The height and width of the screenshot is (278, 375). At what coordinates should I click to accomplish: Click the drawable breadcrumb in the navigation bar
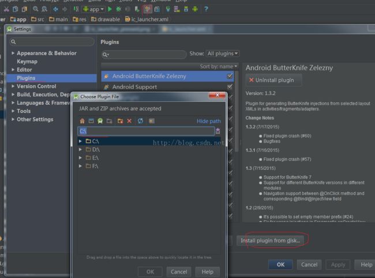pyautogui.click(x=106, y=20)
